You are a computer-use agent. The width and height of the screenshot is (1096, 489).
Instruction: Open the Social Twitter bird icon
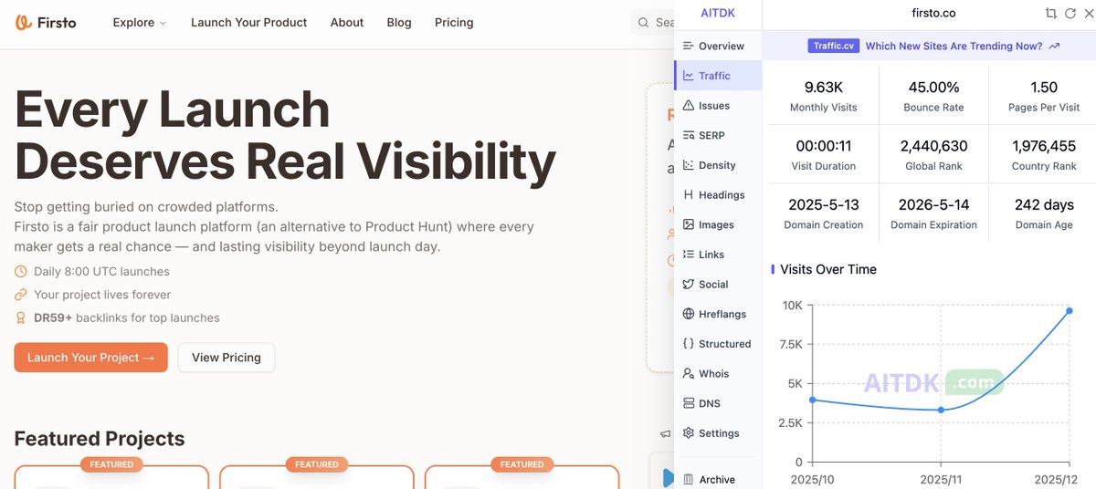click(x=689, y=284)
